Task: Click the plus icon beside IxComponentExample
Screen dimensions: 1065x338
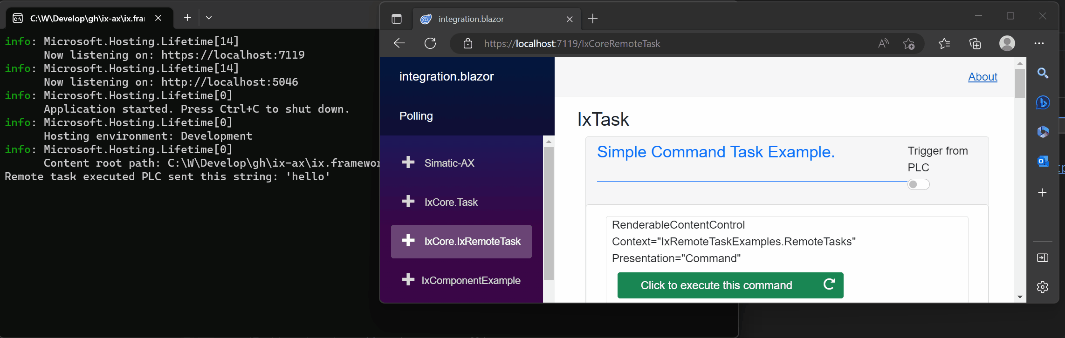Action: 408,280
